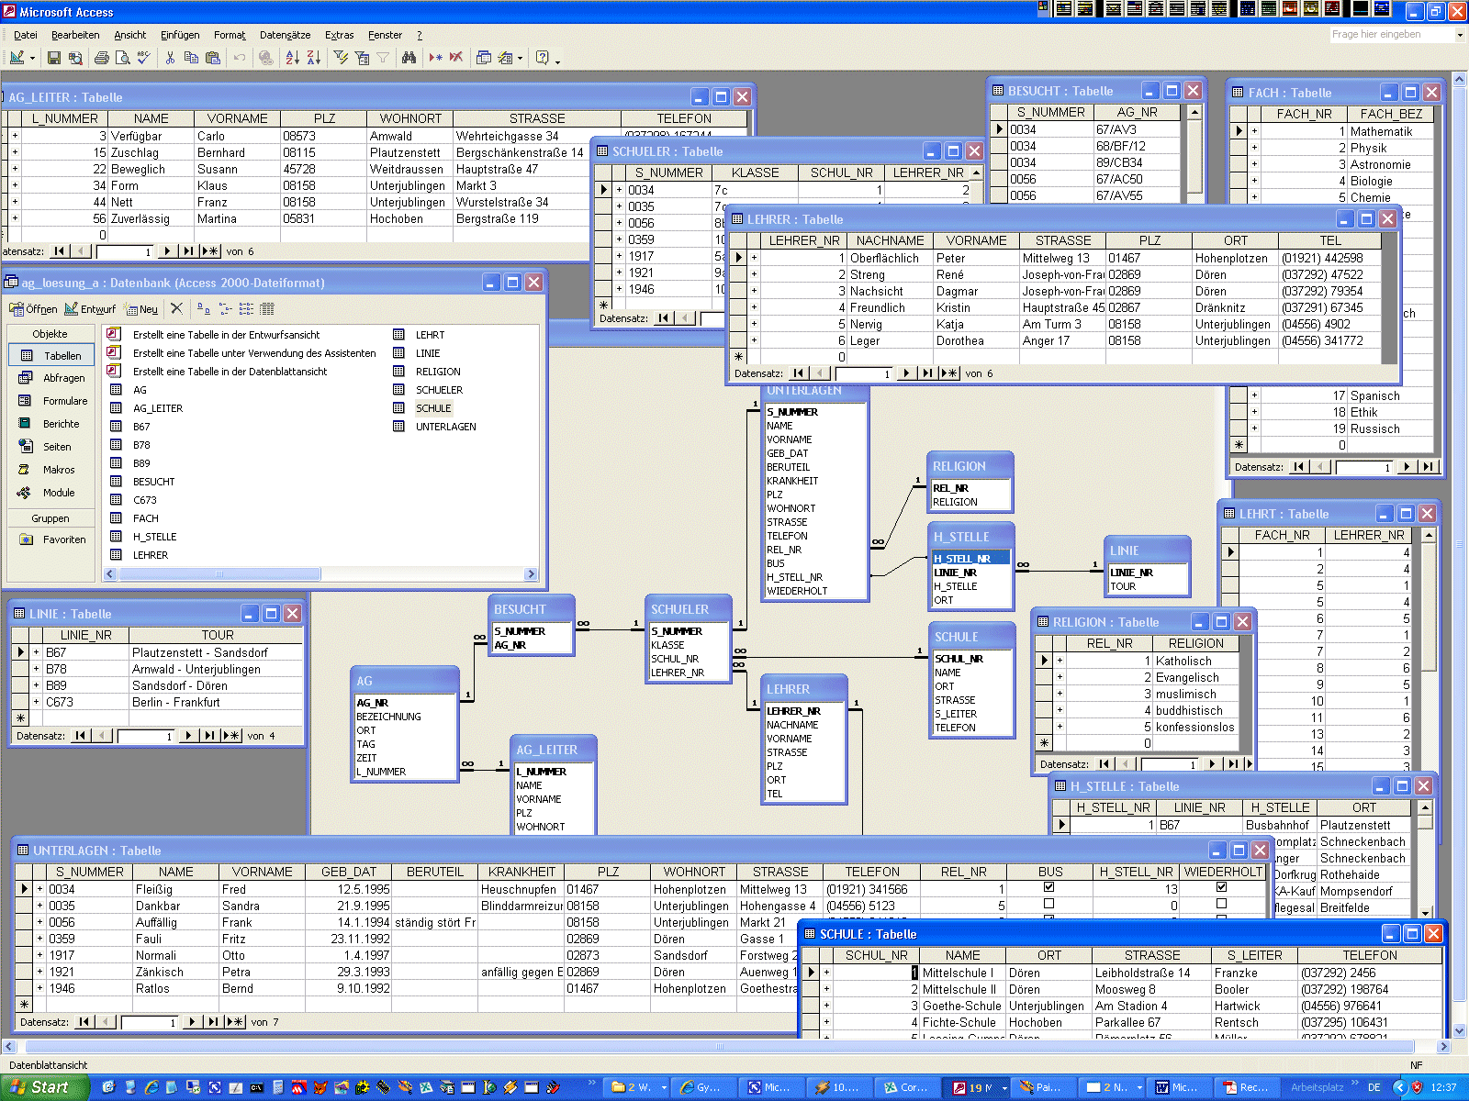Select Abfragen in Objekte sidebar
The width and height of the screenshot is (1469, 1101).
[x=52, y=378]
